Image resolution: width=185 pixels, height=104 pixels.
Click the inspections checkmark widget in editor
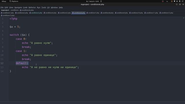point(184,18)
